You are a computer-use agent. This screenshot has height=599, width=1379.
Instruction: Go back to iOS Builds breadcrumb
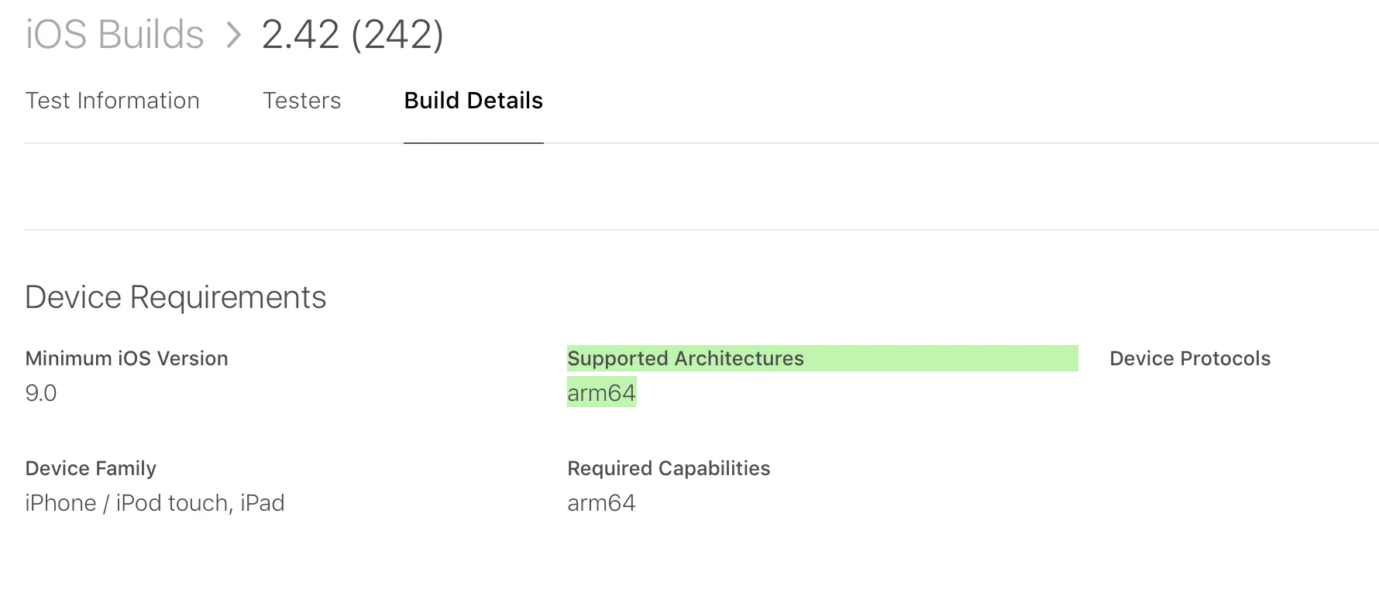114,35
